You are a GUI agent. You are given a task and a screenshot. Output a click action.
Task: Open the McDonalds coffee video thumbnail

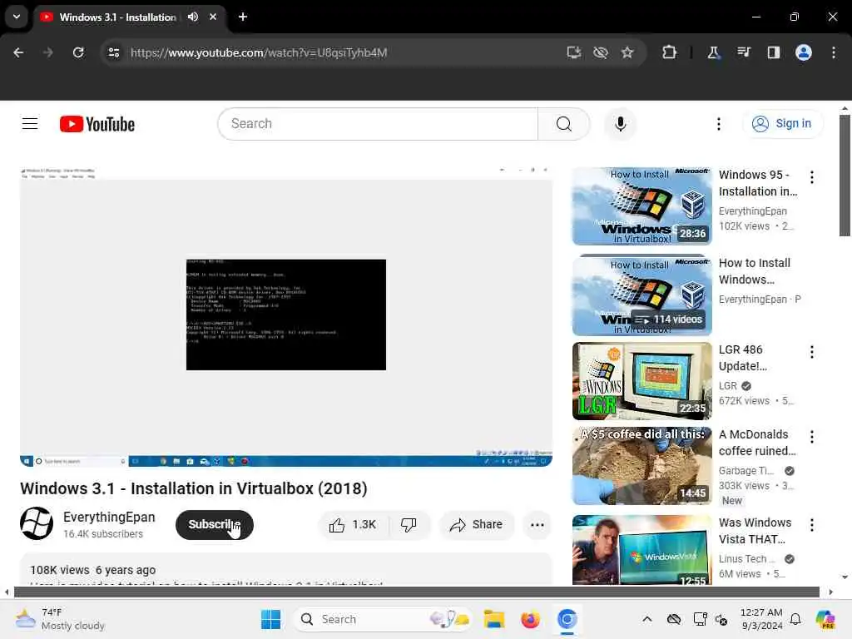(x=641, y=466)
